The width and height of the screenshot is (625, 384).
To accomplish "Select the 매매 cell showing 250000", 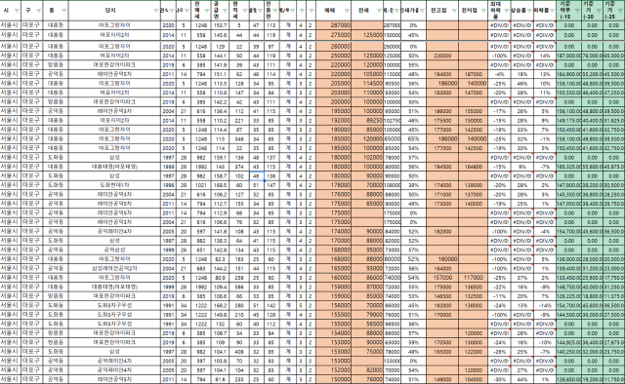I will pyautogui.click(x=333, y=56).
